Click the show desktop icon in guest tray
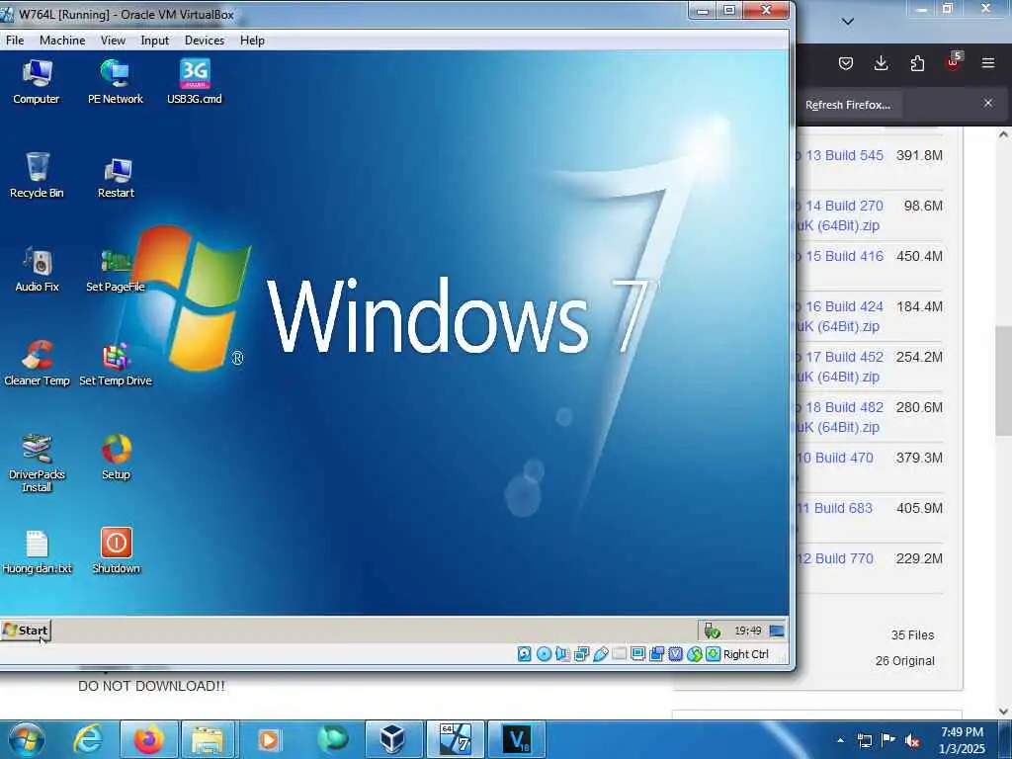 coord(777,631)
